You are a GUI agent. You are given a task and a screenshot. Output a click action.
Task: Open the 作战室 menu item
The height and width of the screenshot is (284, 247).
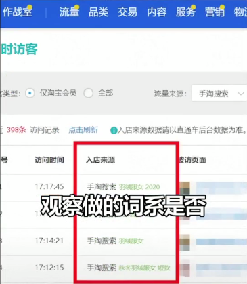pos(18,12)
